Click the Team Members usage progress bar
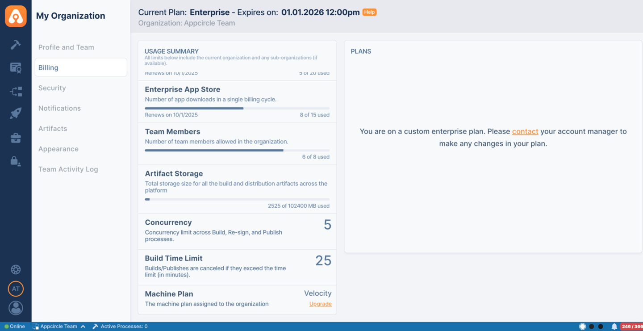 [237, 151]
